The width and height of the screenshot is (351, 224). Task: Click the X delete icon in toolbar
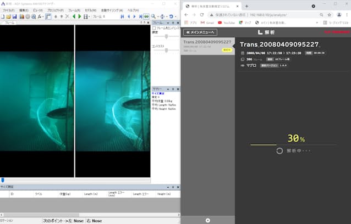click(x=67, y=16)
